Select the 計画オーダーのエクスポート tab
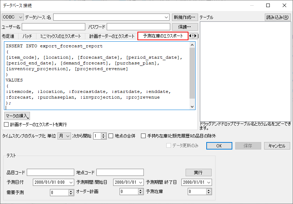Screen dimensions: 293x204 (112, 36)
